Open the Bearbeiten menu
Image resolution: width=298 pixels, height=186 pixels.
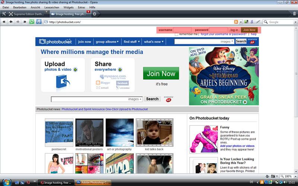(x=20, y=7)
